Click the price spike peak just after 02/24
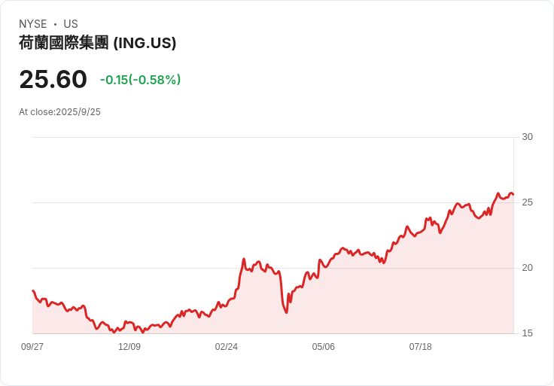Screen dimensions: 554x386 tap(244, 259)
